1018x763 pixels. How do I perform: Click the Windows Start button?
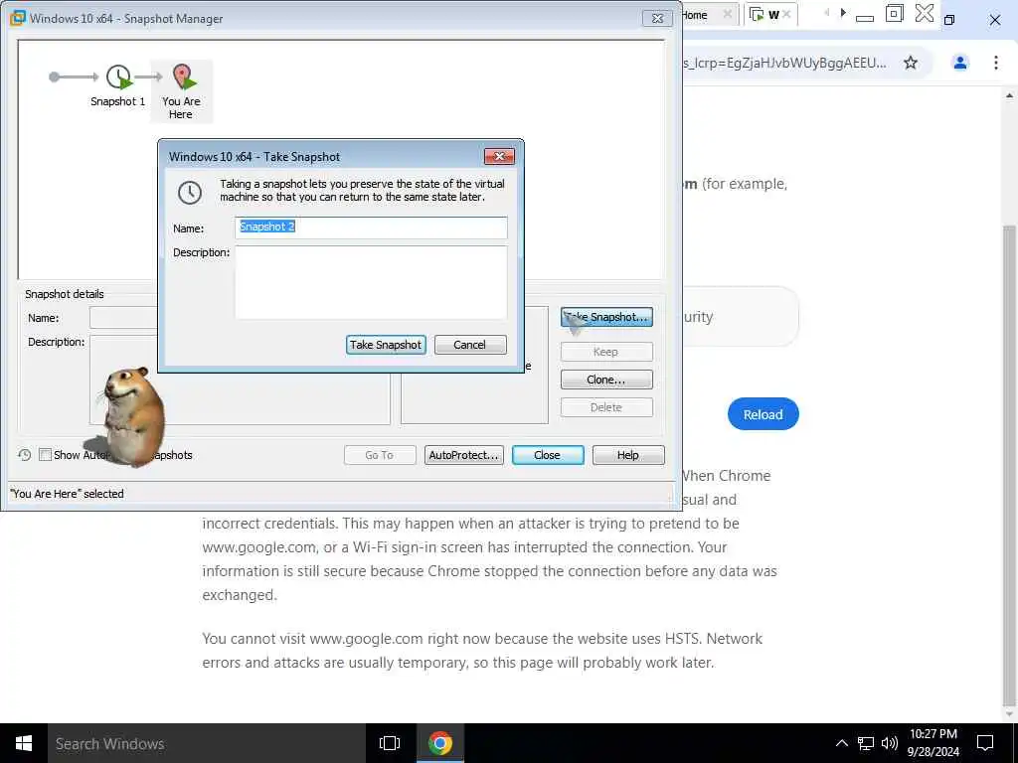coord(24,743)
